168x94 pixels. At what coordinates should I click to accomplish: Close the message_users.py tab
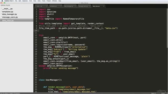(90, 6)
